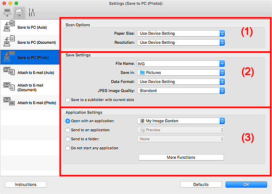Open the My Image Garden application dropdown
This screenshot has height=194, width=272.
coord(181,121)
